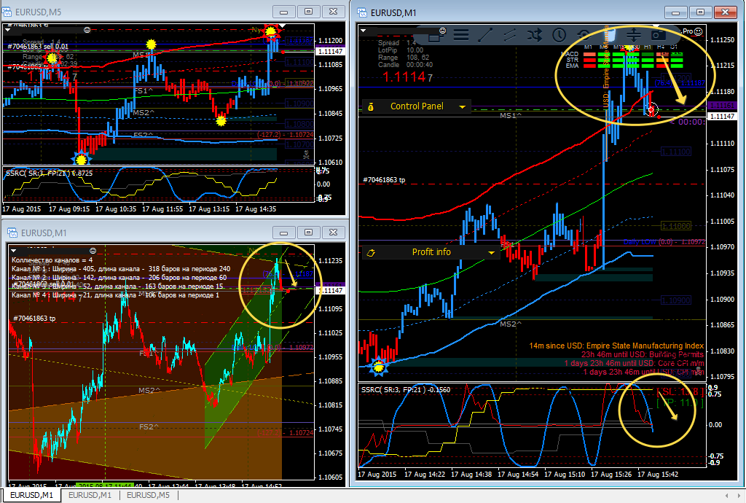Click the 1.11147 price label in large M1 chart
Viewport: 746px width, 503px height.
722,117
